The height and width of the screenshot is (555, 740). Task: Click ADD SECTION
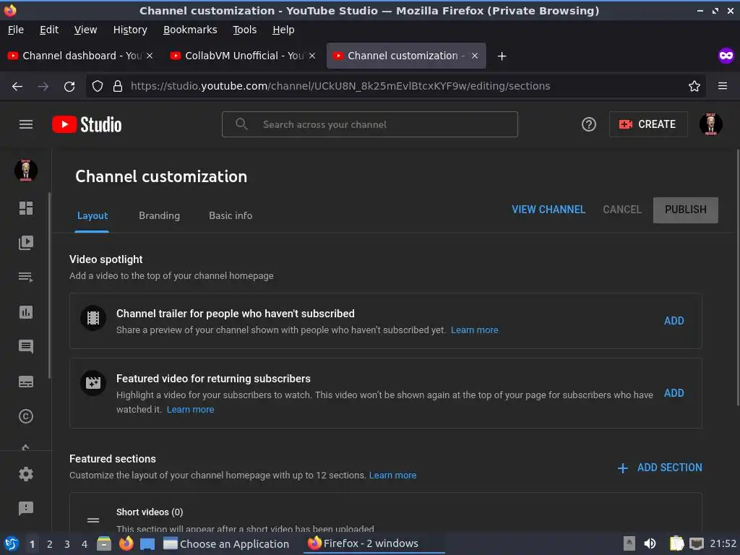point(660,468)
